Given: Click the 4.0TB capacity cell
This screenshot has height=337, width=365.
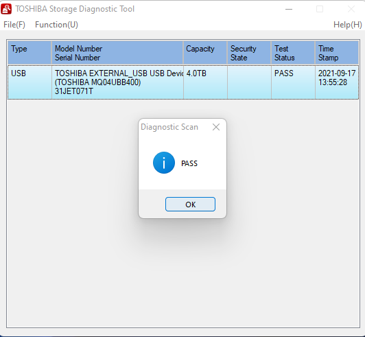Looking at the screenshot, I should click(x=205, y=82).
